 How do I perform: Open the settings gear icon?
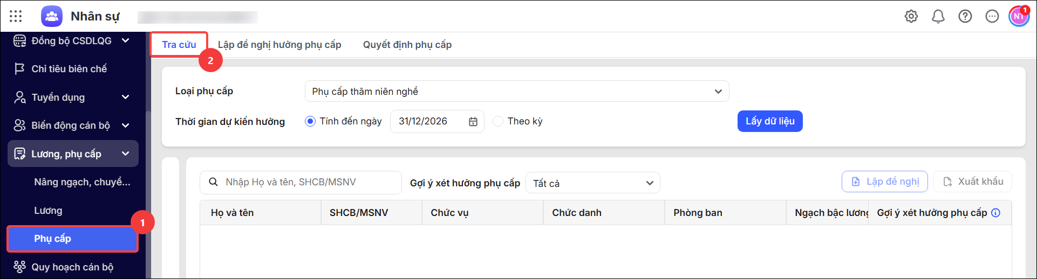pyautogui.click(x=911, y=16)
